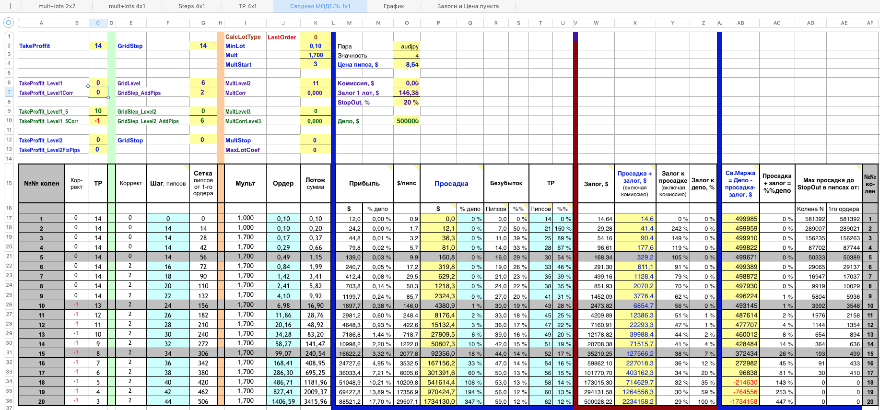The height and width of the screenshot is (410, 880).
Task: Open the График sheet tab
Action: pyautogui.click(x=394, y=6)
